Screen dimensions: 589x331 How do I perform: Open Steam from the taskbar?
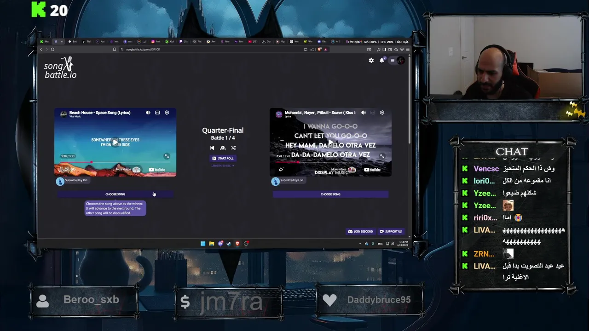point(229,244)
